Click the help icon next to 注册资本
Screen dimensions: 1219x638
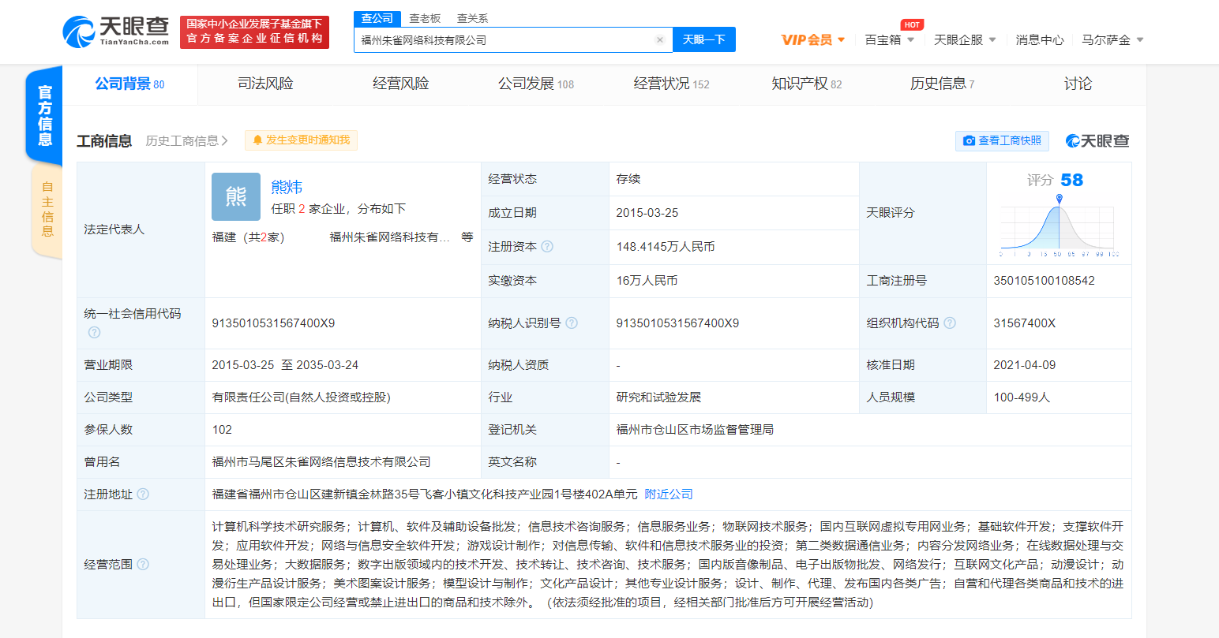point(547,247)
